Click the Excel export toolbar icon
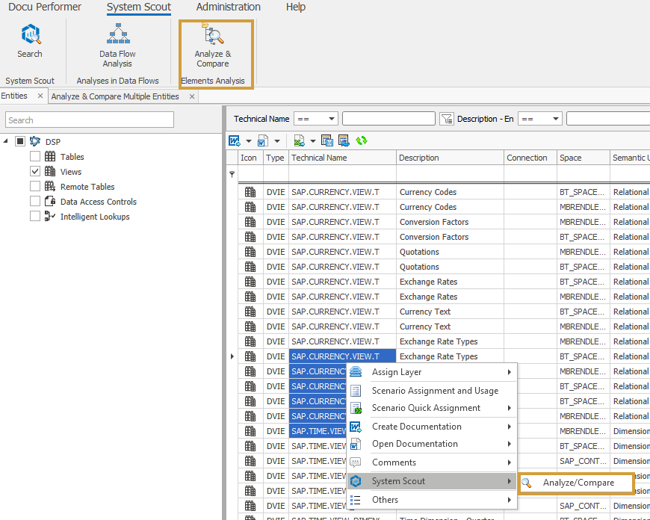650x520 pixels. click(x=299, y=140)
